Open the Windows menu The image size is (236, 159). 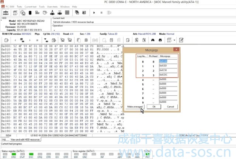pyautogui.click(x=65, y=7)
